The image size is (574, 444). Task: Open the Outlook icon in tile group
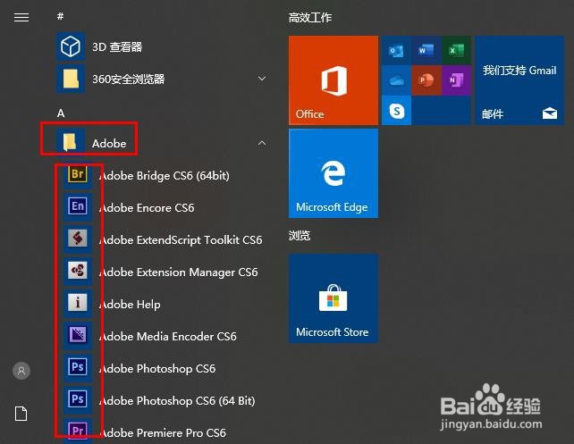coord(396,50)
